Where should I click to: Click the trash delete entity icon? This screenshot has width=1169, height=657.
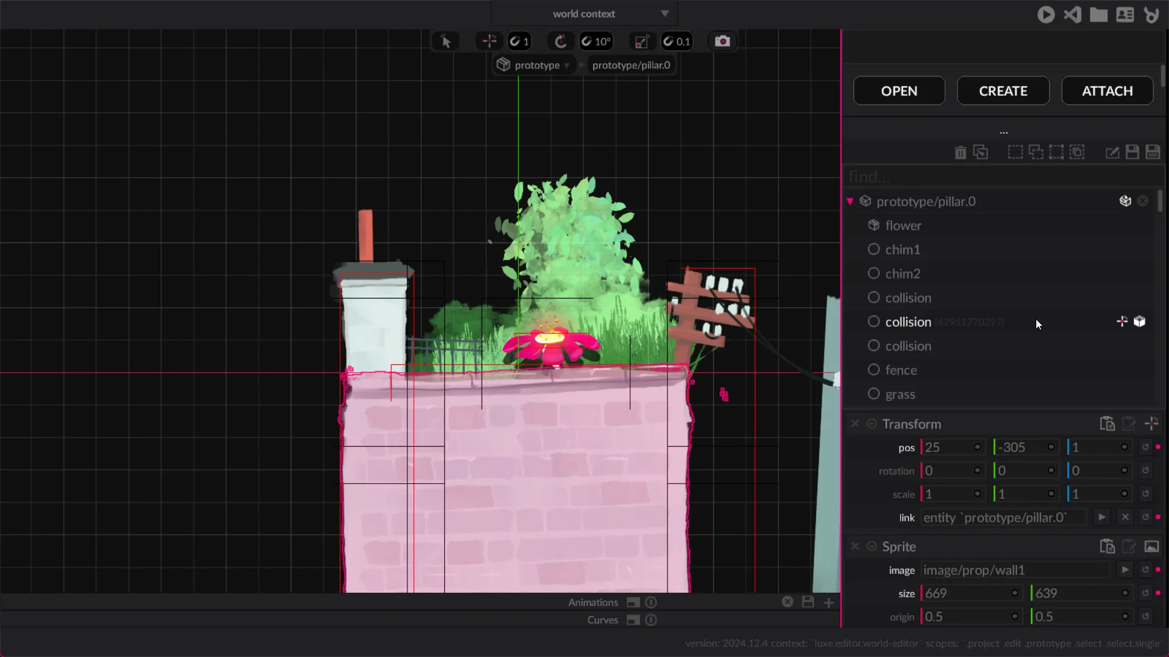960,152
